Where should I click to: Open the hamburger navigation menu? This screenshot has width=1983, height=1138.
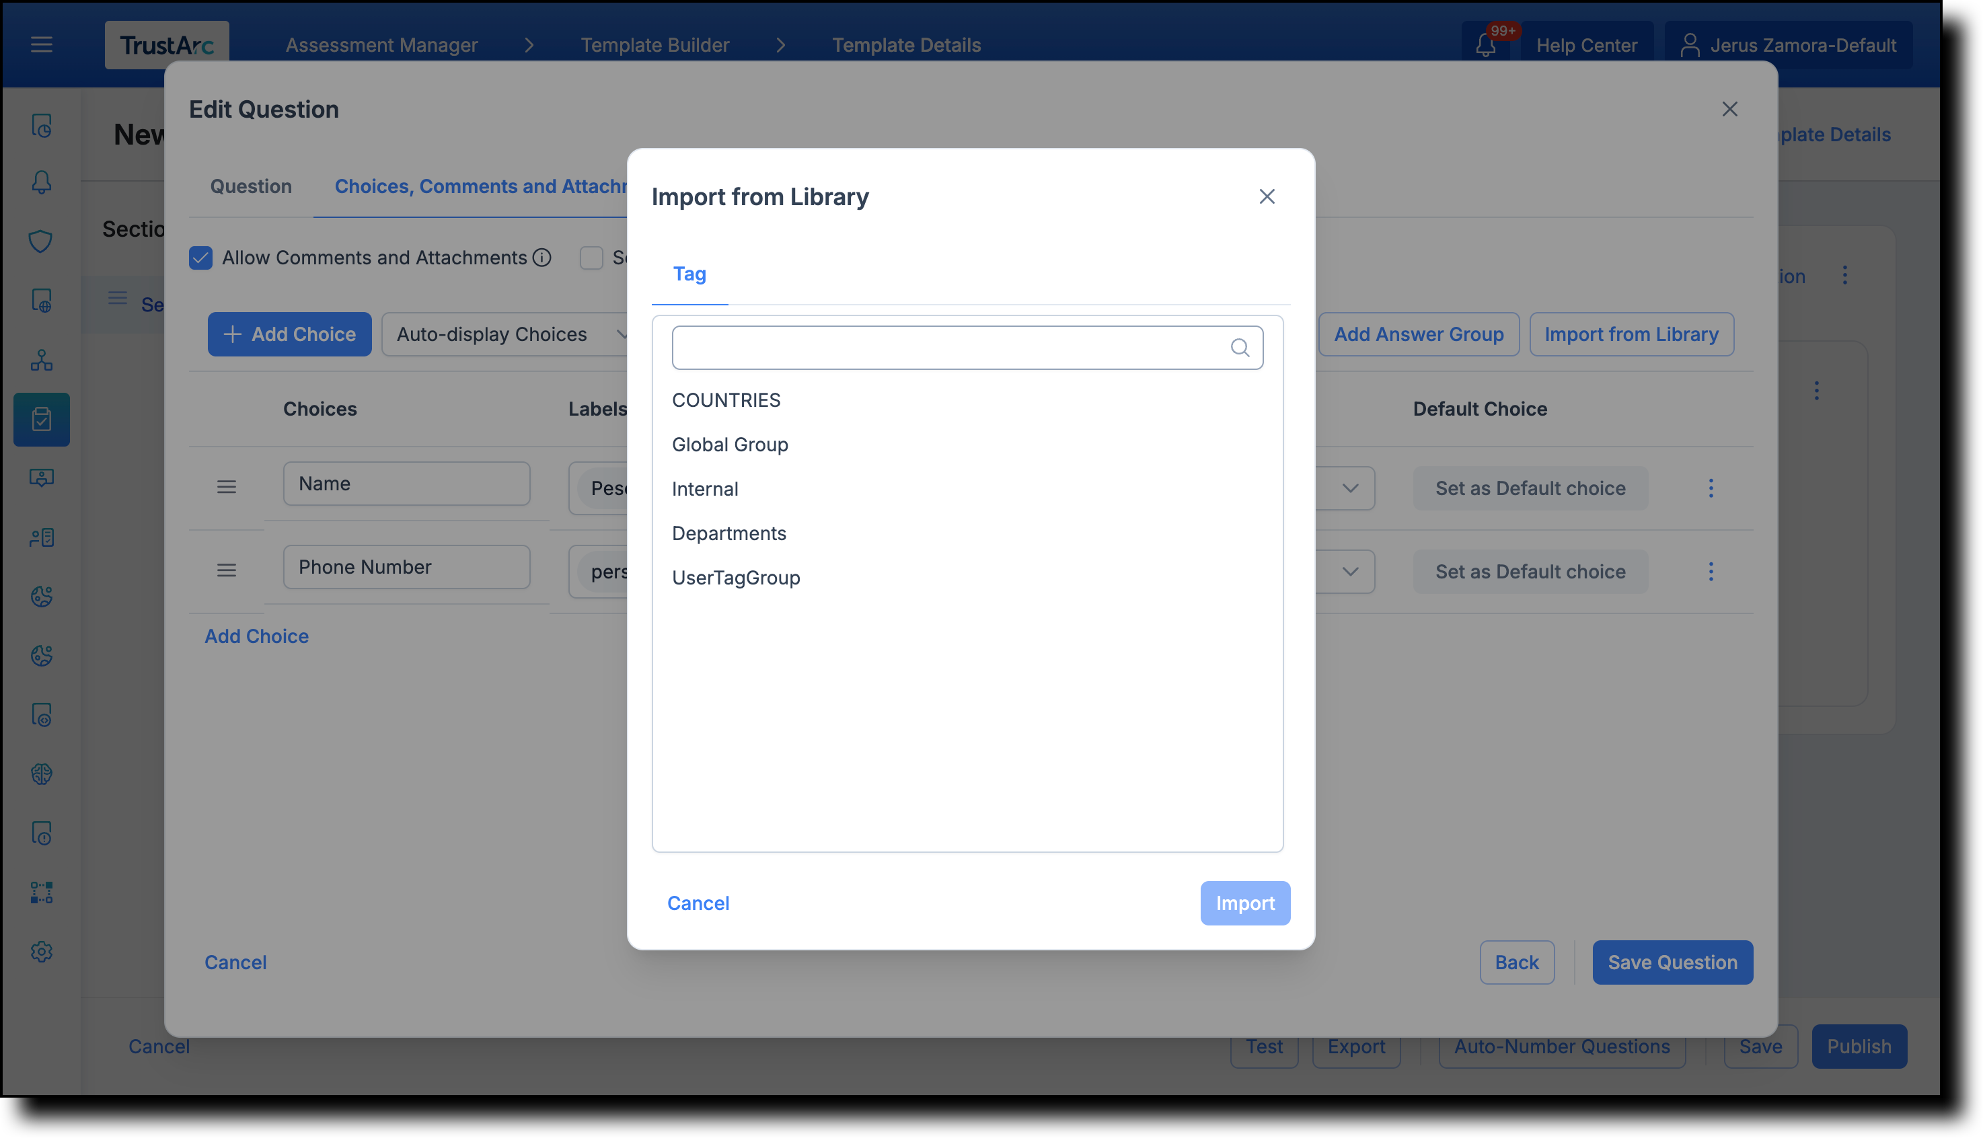tap(42, 44)
